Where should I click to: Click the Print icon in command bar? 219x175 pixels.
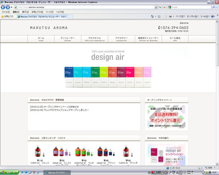click(170, 16)
